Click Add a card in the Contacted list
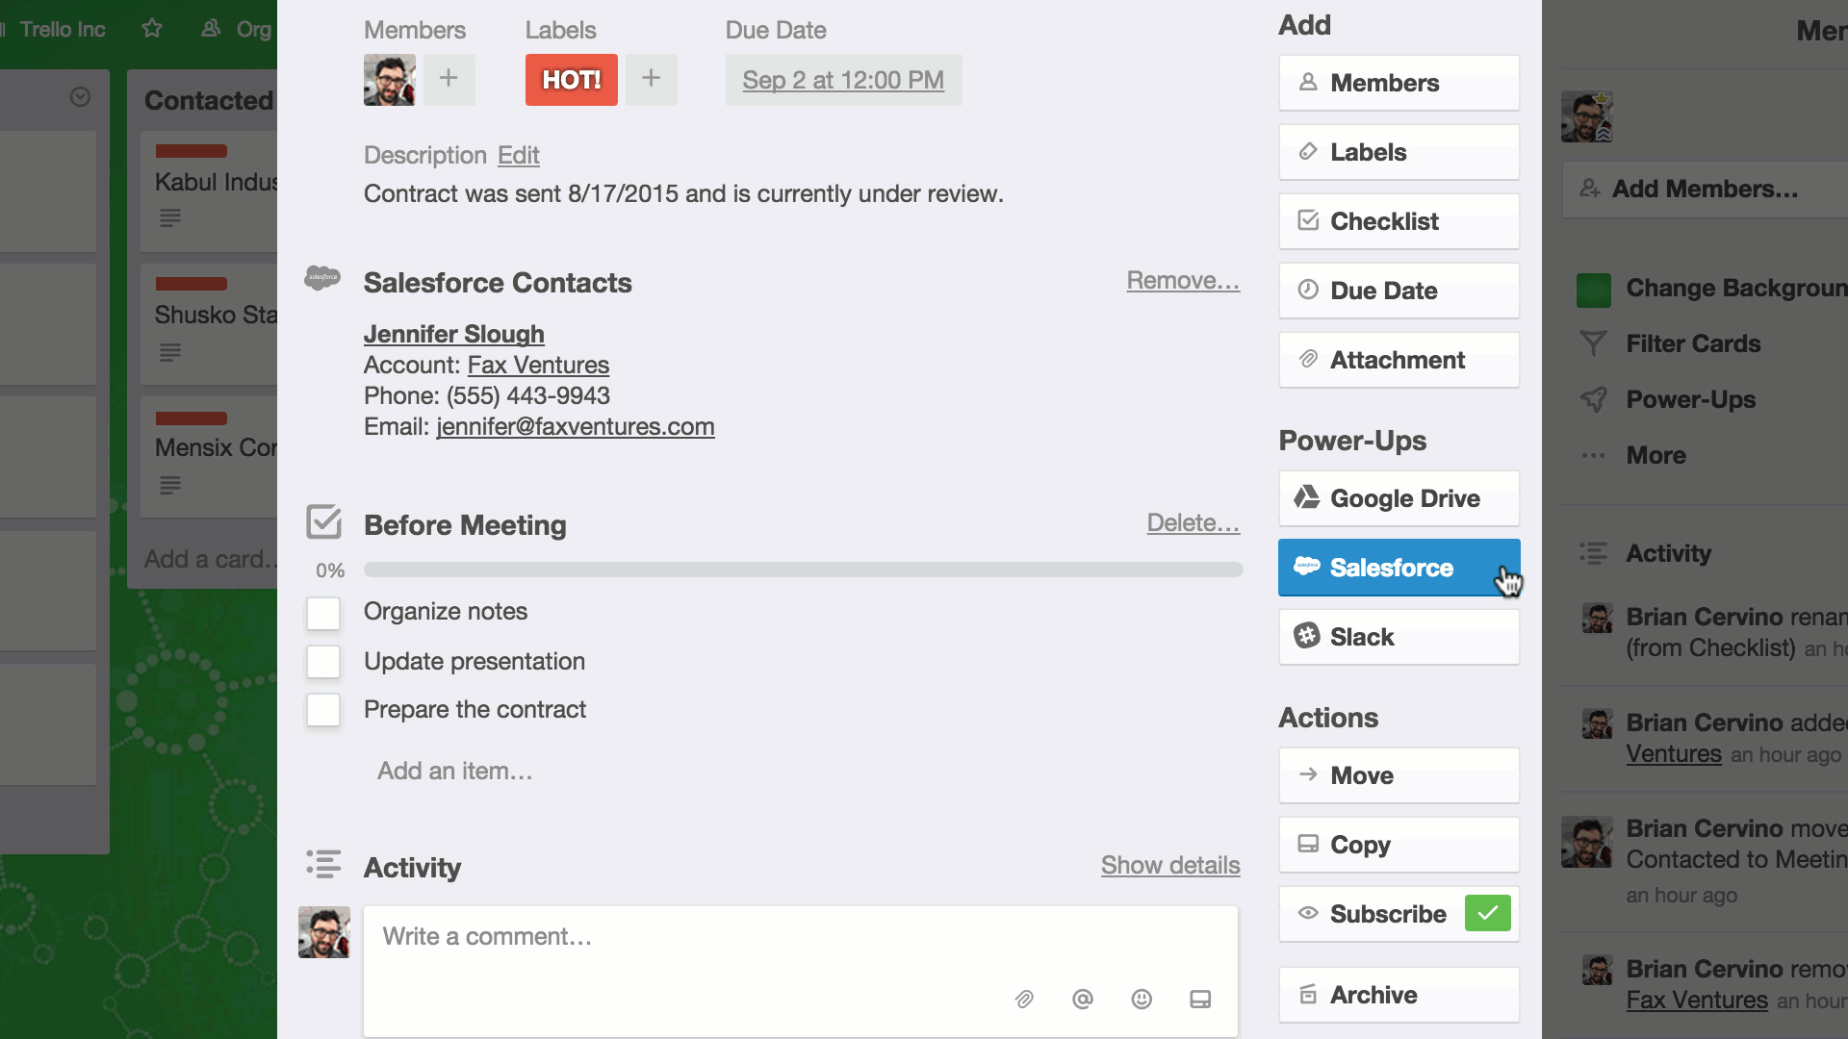 210,559
